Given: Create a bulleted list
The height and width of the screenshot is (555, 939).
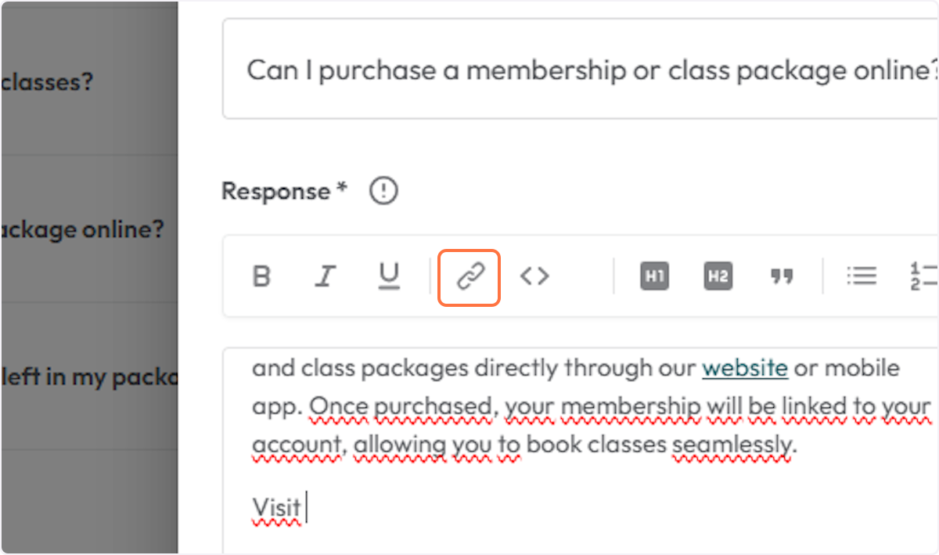Looking at the screenshot, I should 861,276.
